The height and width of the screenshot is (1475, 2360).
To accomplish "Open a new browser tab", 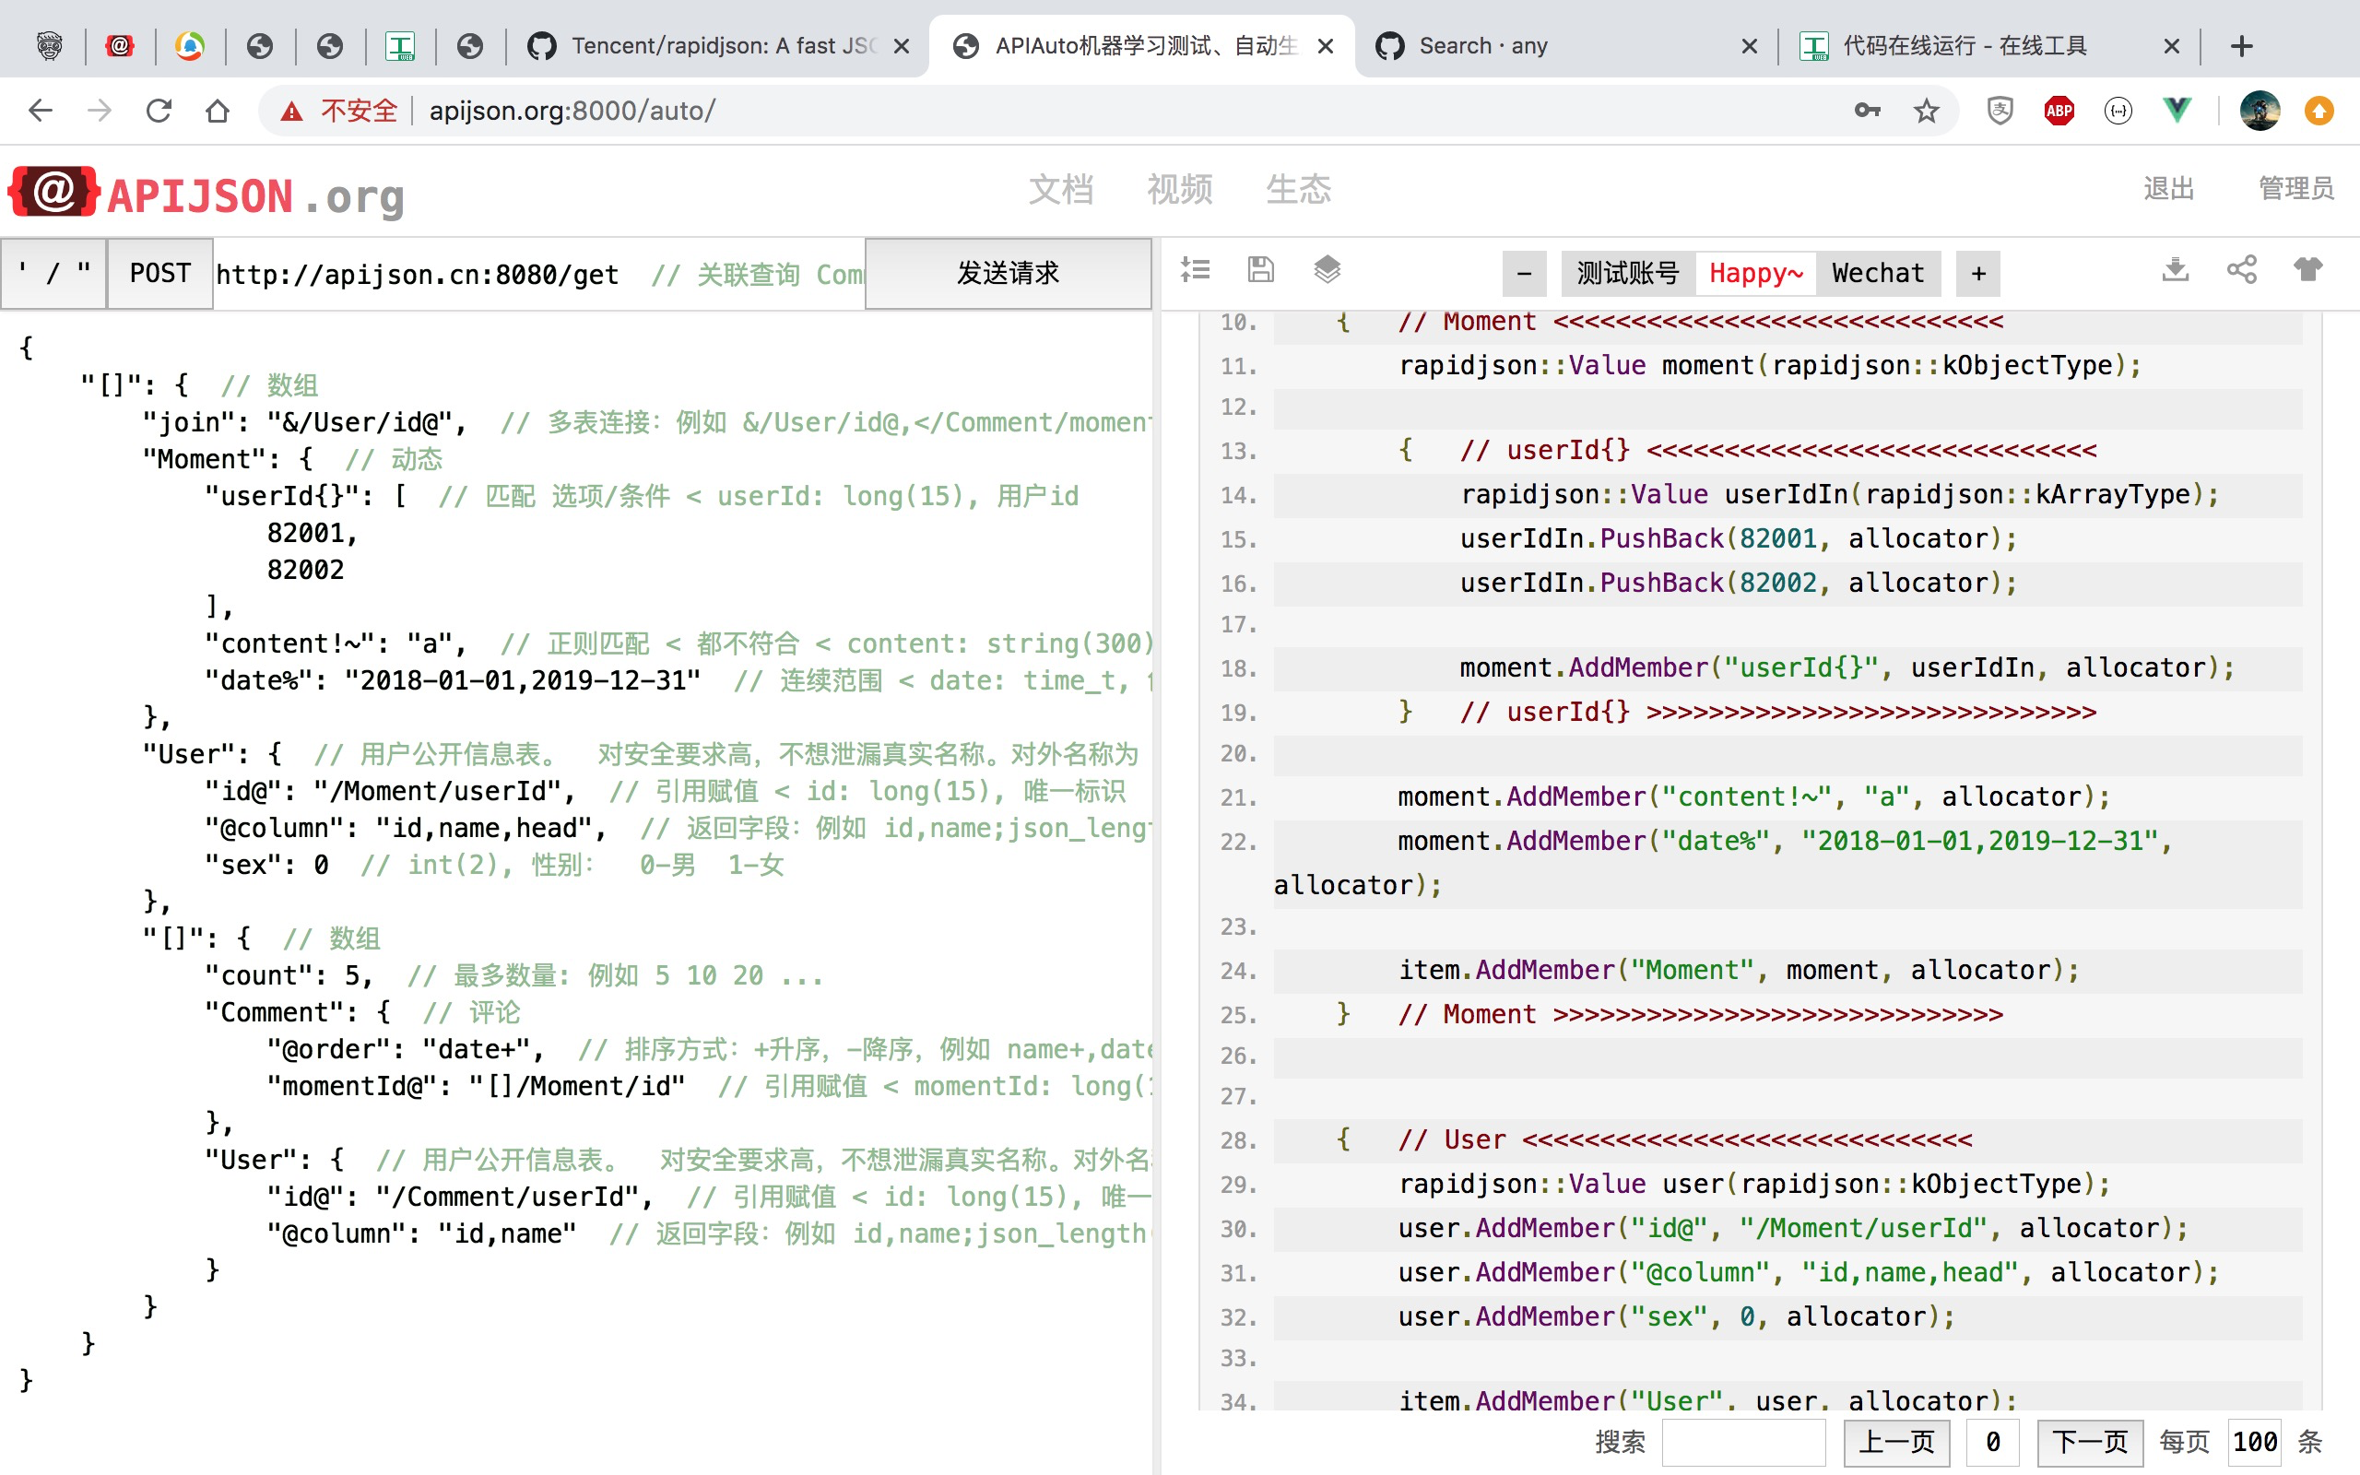I will point(2242,46).
